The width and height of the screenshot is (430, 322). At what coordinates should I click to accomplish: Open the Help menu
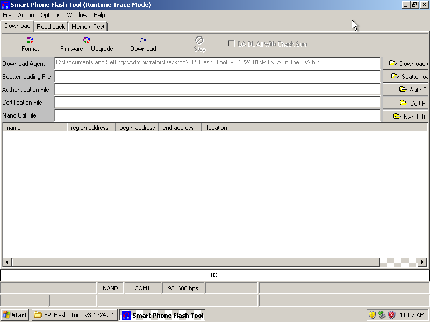point(99,15)
